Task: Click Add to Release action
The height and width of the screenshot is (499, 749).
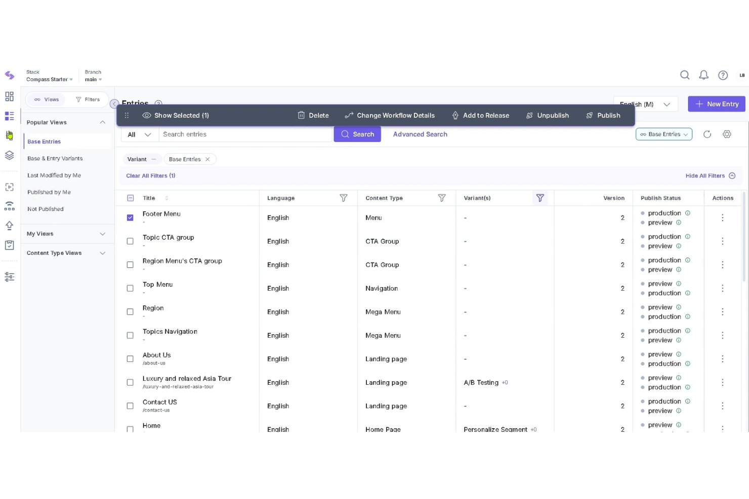Action: (x=481, y=116)
